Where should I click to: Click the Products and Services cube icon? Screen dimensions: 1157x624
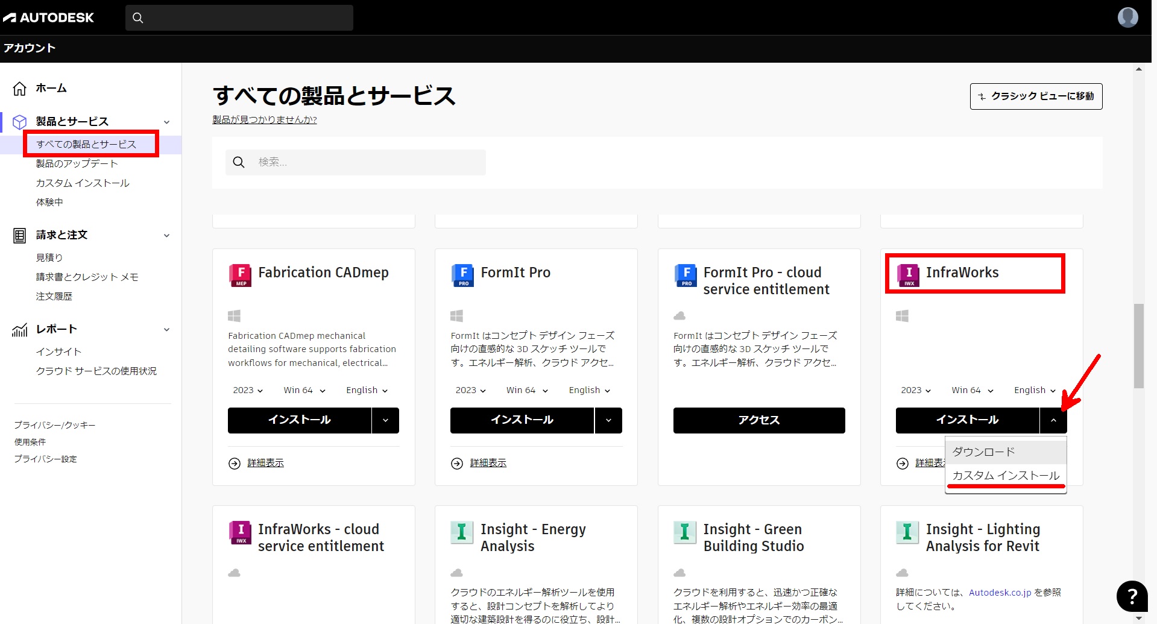[20, 122]
